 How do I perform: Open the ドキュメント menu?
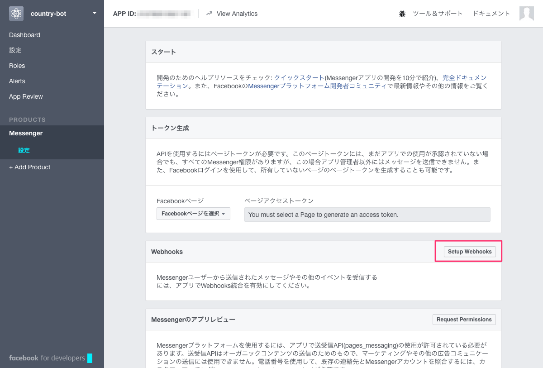coord(491,14)
